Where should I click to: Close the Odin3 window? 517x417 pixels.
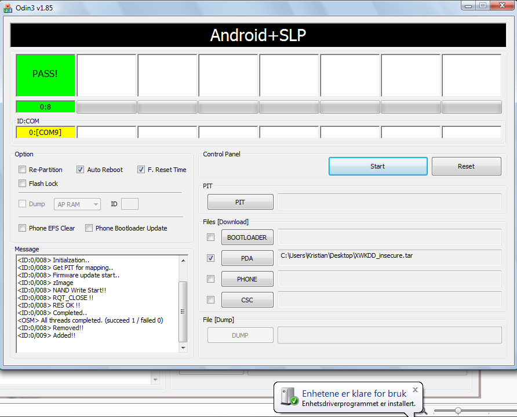503,5
